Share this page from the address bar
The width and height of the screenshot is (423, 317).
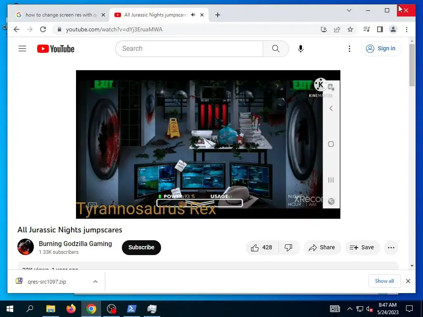[337, 29]
